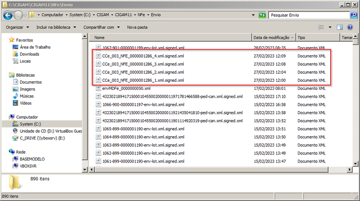
Task: Select the envMDFe_0000000050.xml file
Action: [x=126, y=88]
